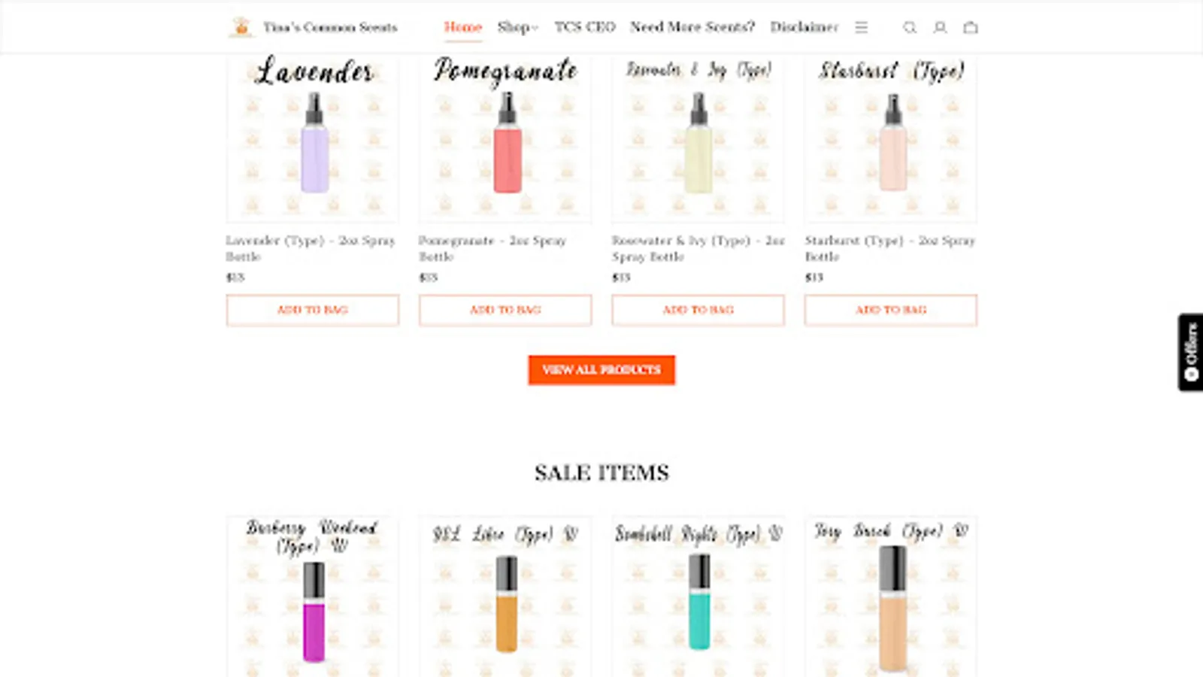Open the account user icon

(940, 27)
